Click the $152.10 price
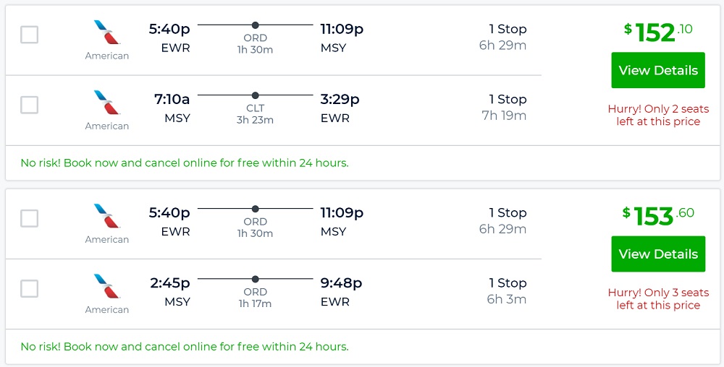Screen dimensions: 724x367 coord(658,32)
